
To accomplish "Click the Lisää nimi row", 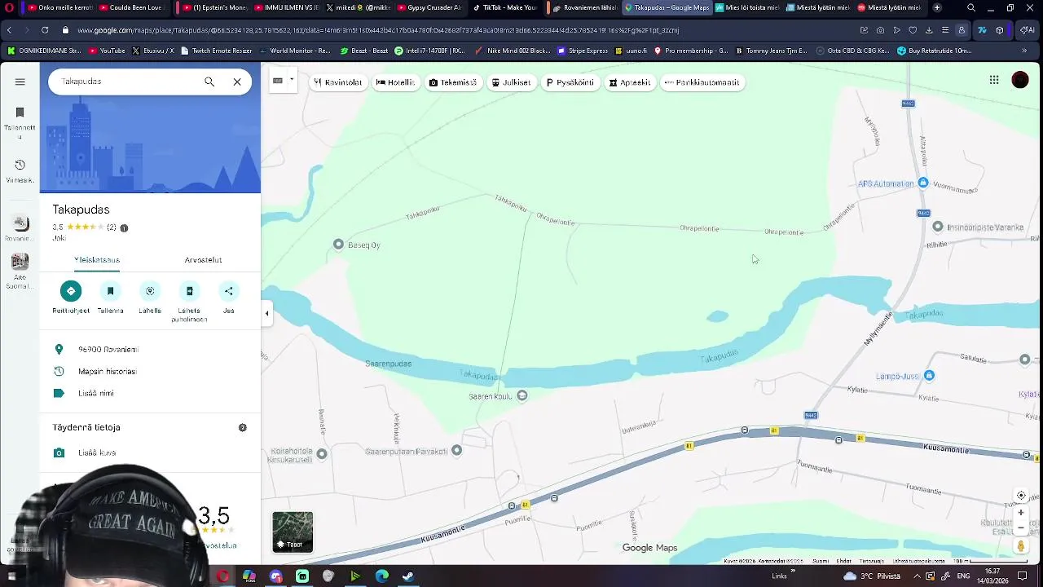I will [x=150, y=393].
